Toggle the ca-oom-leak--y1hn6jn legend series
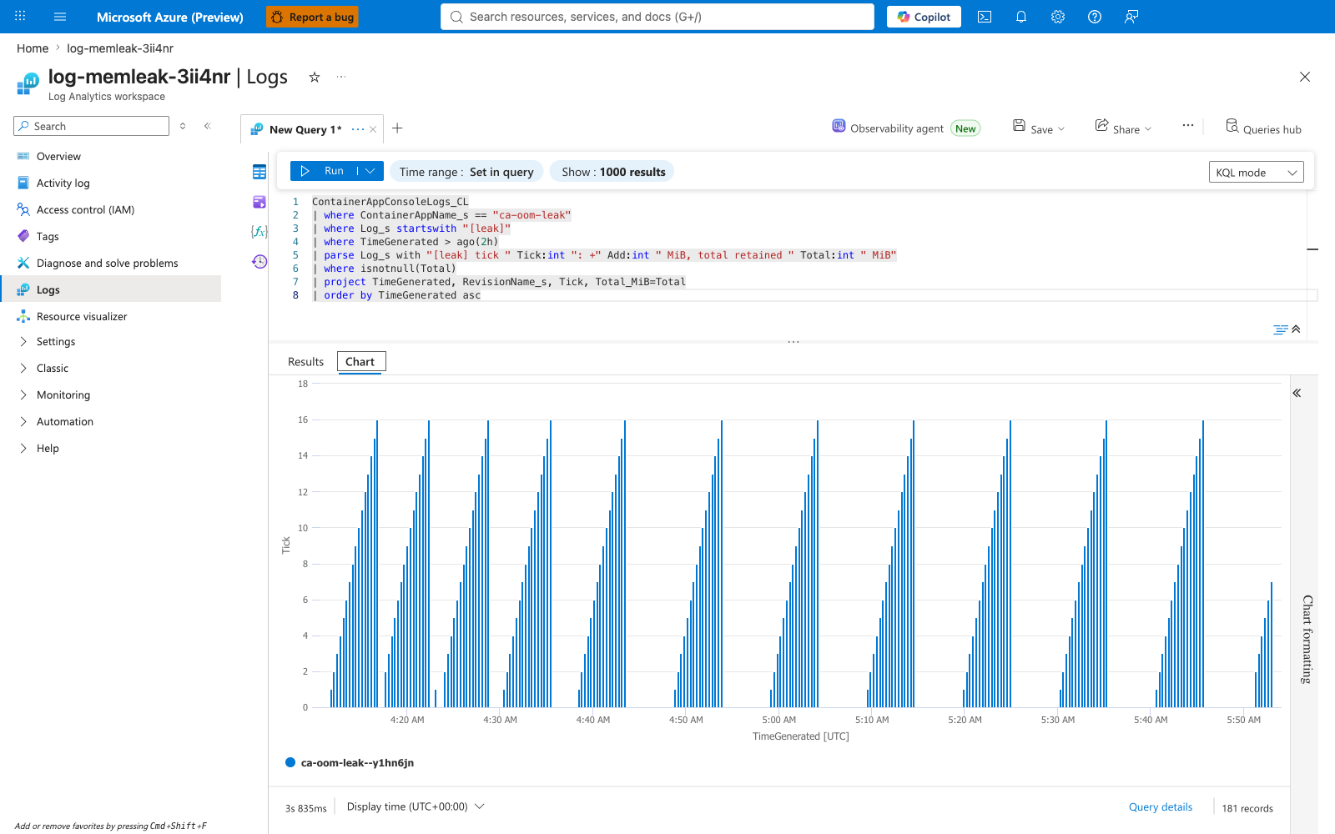Screen dimensions: 1335x834 [350, 763]
